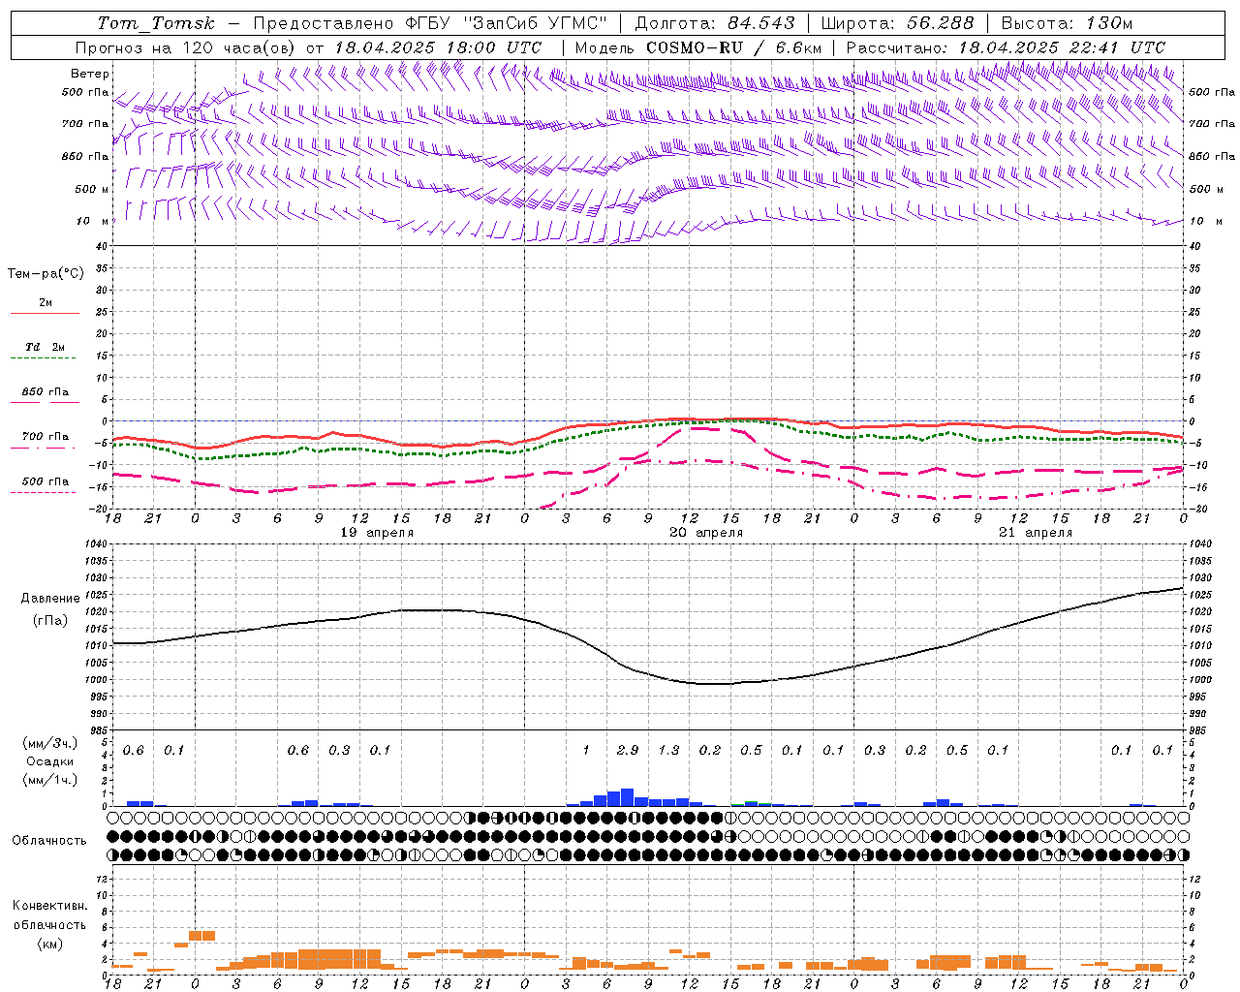Click the Tom_Tomsk station title
The image size is (1240, 992).
coord(156,23)
